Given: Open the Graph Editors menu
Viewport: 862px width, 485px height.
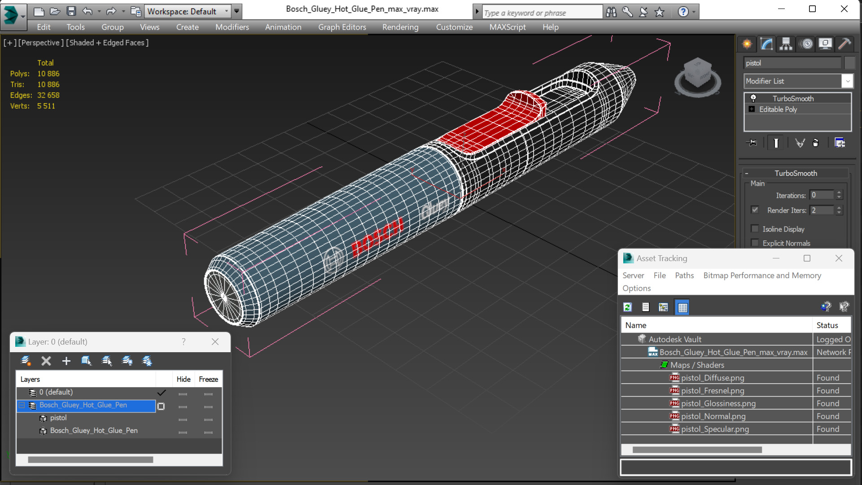Looking at the screenshot, I should (x=342, y=27).
